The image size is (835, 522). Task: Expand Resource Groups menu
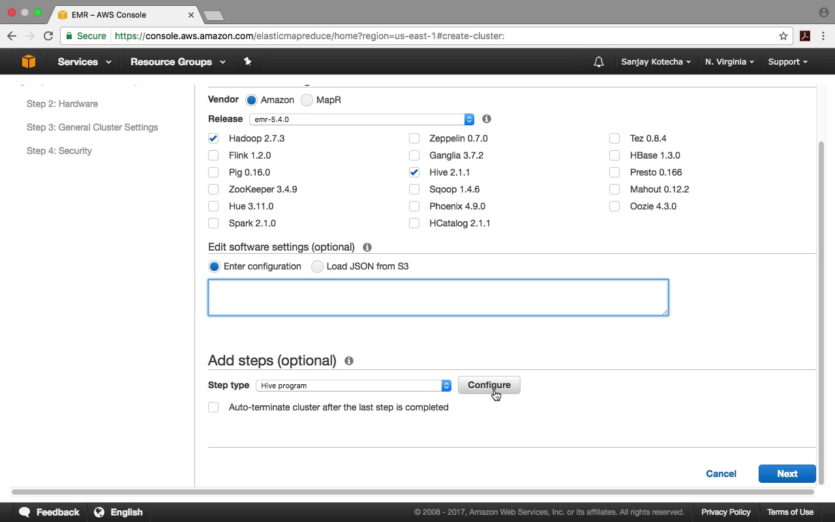pos(178,62)
